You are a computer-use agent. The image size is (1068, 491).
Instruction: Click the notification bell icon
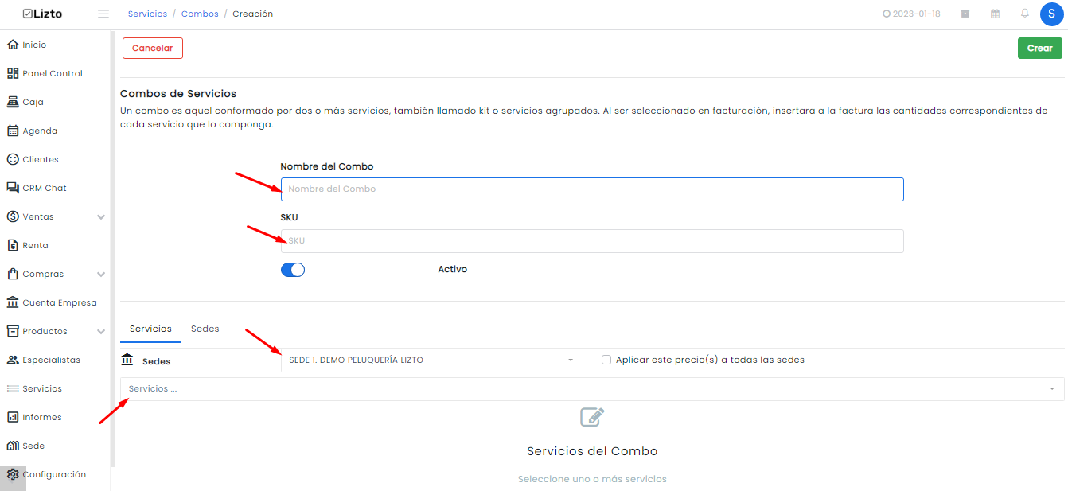(1025, 14)
